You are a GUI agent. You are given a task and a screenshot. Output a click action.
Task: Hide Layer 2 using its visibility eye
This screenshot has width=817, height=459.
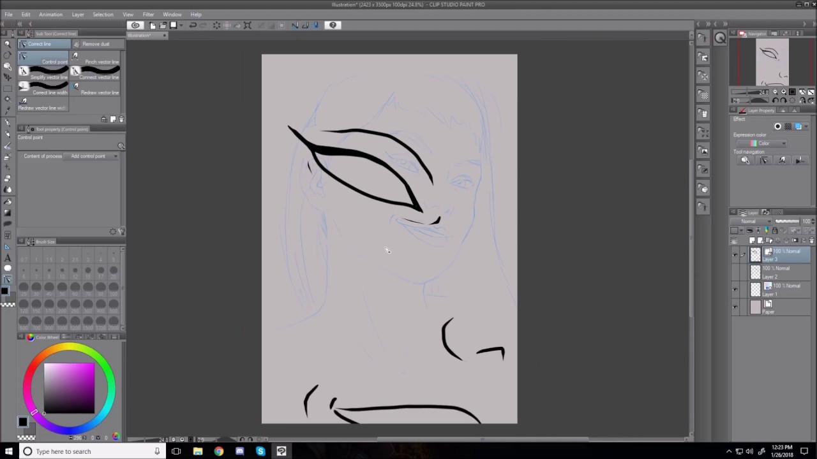735,271
